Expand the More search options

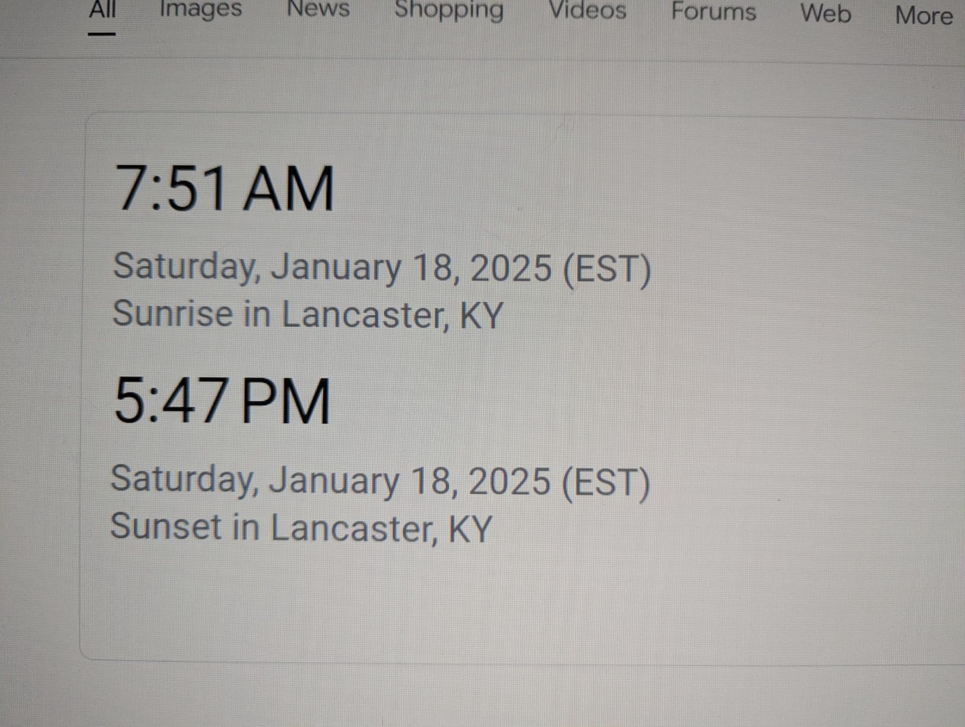click(924, 15)
